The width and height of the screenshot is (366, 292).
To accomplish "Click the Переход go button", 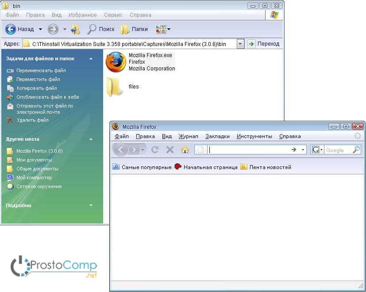I will [264, 44].
